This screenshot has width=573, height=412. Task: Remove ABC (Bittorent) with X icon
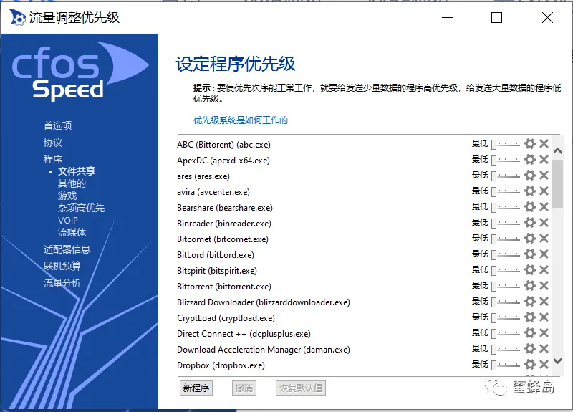[x=544, y=144]
